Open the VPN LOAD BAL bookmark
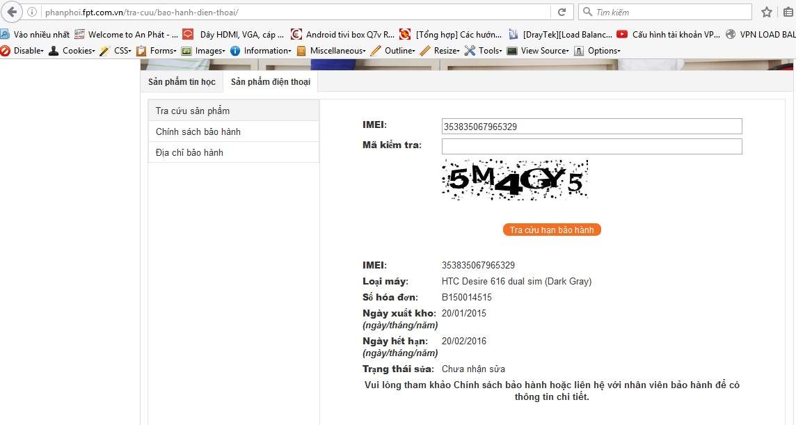 pyautogui.click(x=761, y=35)
